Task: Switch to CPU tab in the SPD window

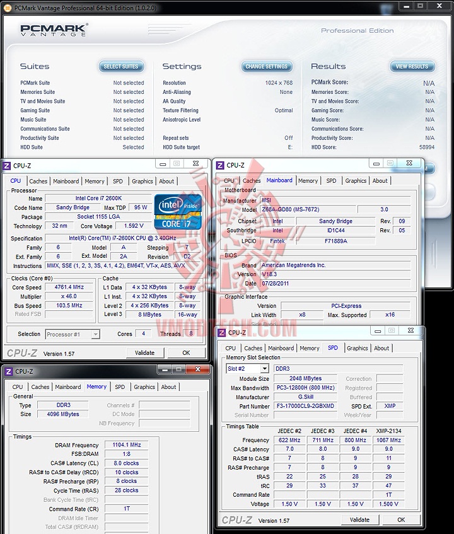Action: 231,348
